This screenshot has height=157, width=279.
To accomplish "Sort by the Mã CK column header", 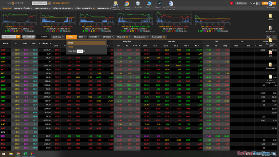I will click(6, 43).
